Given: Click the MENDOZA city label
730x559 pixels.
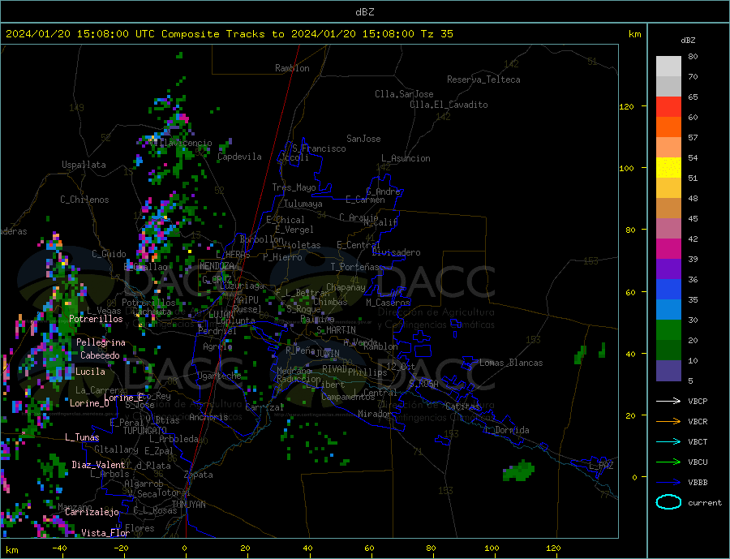Looking at the screenshot, I should click(x=217, y=266).
